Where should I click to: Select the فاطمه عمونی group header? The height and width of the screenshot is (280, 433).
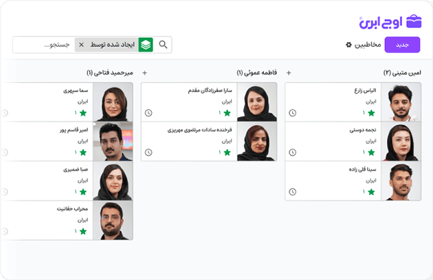coord(258,72)
